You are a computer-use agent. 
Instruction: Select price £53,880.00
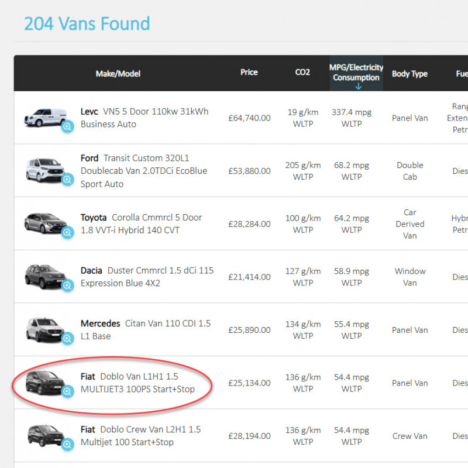250,171
